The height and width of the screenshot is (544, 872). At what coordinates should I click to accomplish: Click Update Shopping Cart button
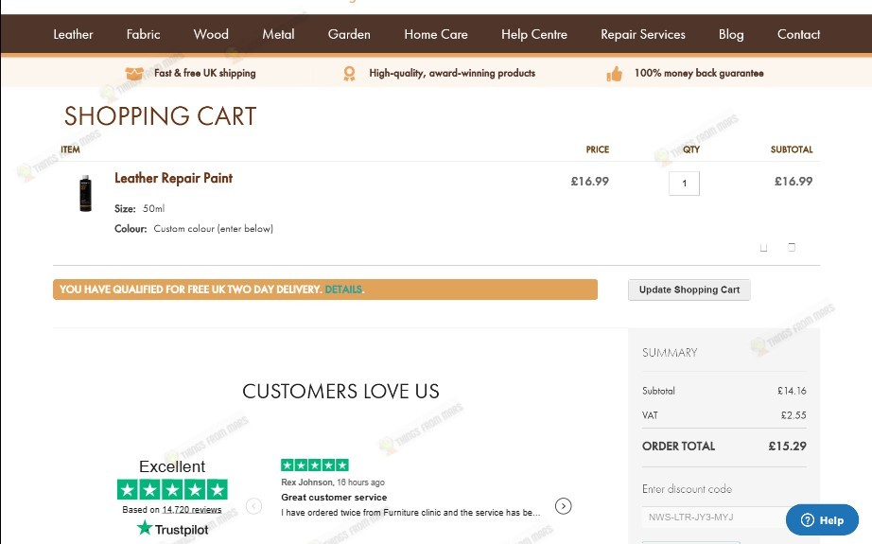coord(689,290)
